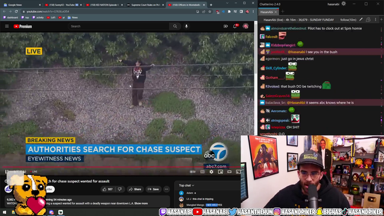The image size is (384, 216).
Task: Click YouTube search input field
Action: 119,26
